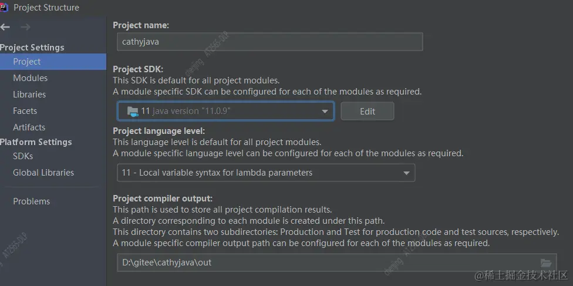Click the IntelliJ logo in title bar

[4, 7]
